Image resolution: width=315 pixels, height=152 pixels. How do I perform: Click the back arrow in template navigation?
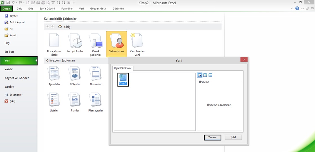(x=48, y=26)
